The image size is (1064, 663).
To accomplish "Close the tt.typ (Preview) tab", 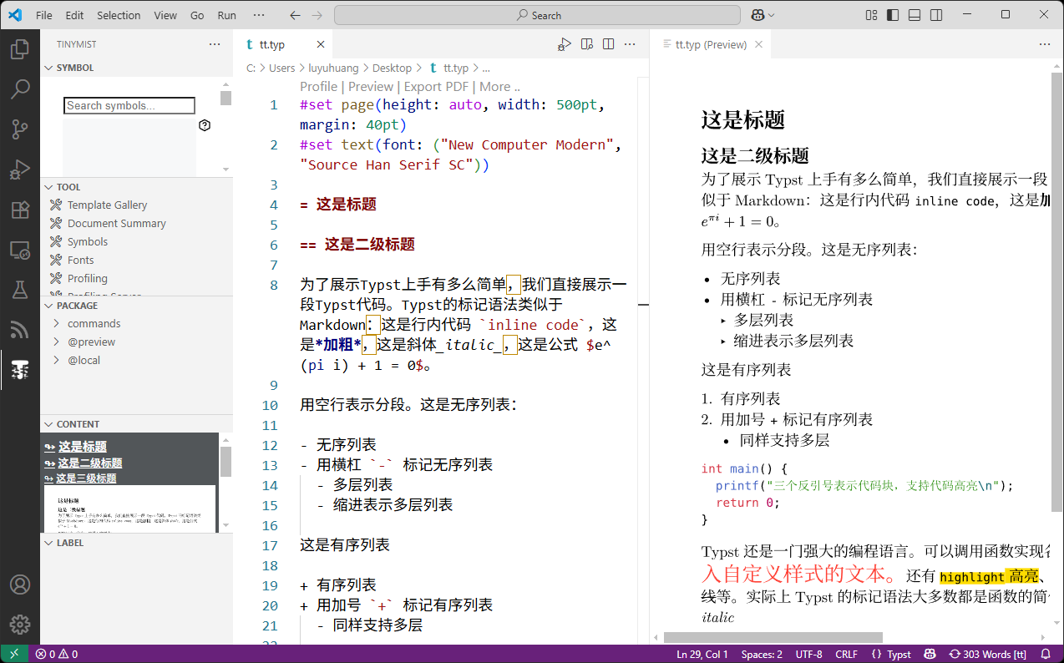I will point(758,45).
